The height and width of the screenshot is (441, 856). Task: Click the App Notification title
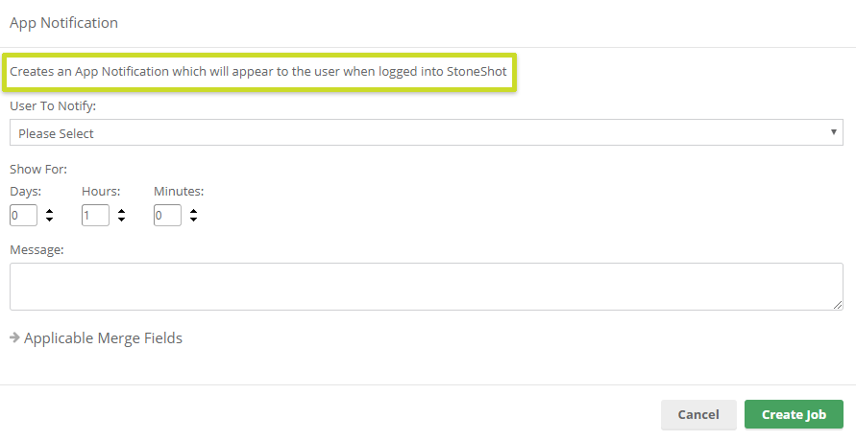[63, 23]
